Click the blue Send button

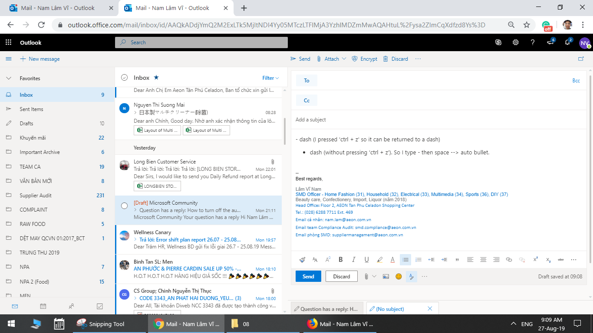308,276
